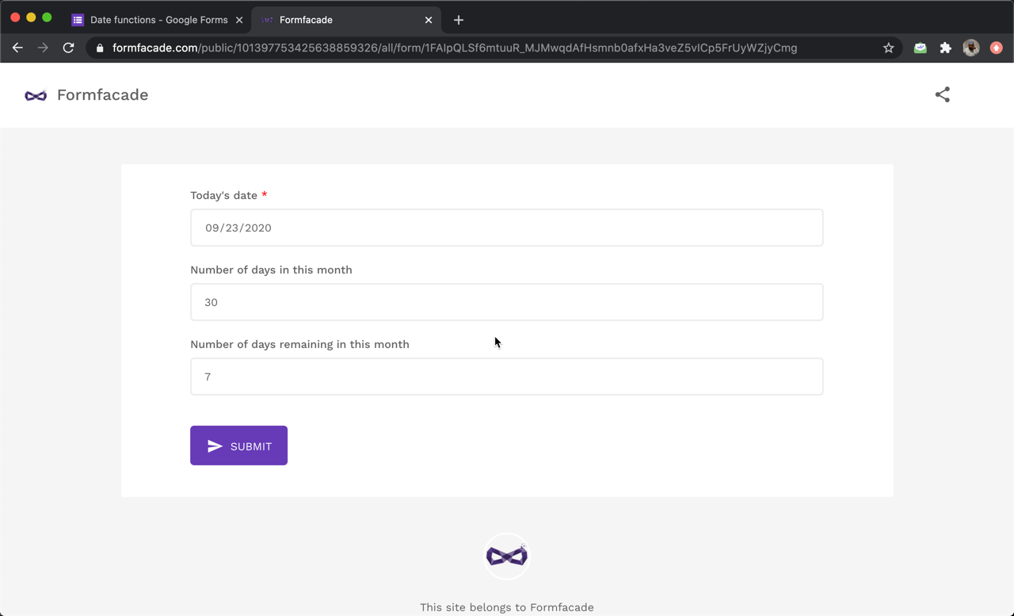1014x616 pixels.
Task: Click the share icon in the header
Action: (x=942, y=95)
